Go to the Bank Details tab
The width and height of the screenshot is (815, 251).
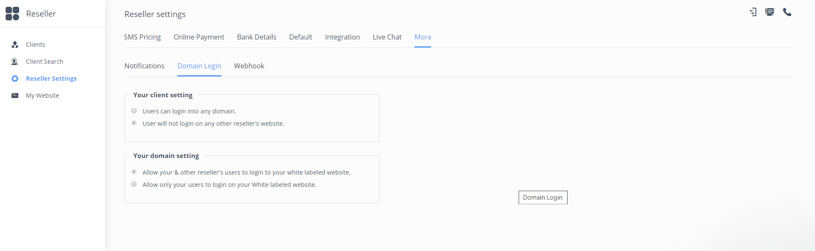point(256,37)
